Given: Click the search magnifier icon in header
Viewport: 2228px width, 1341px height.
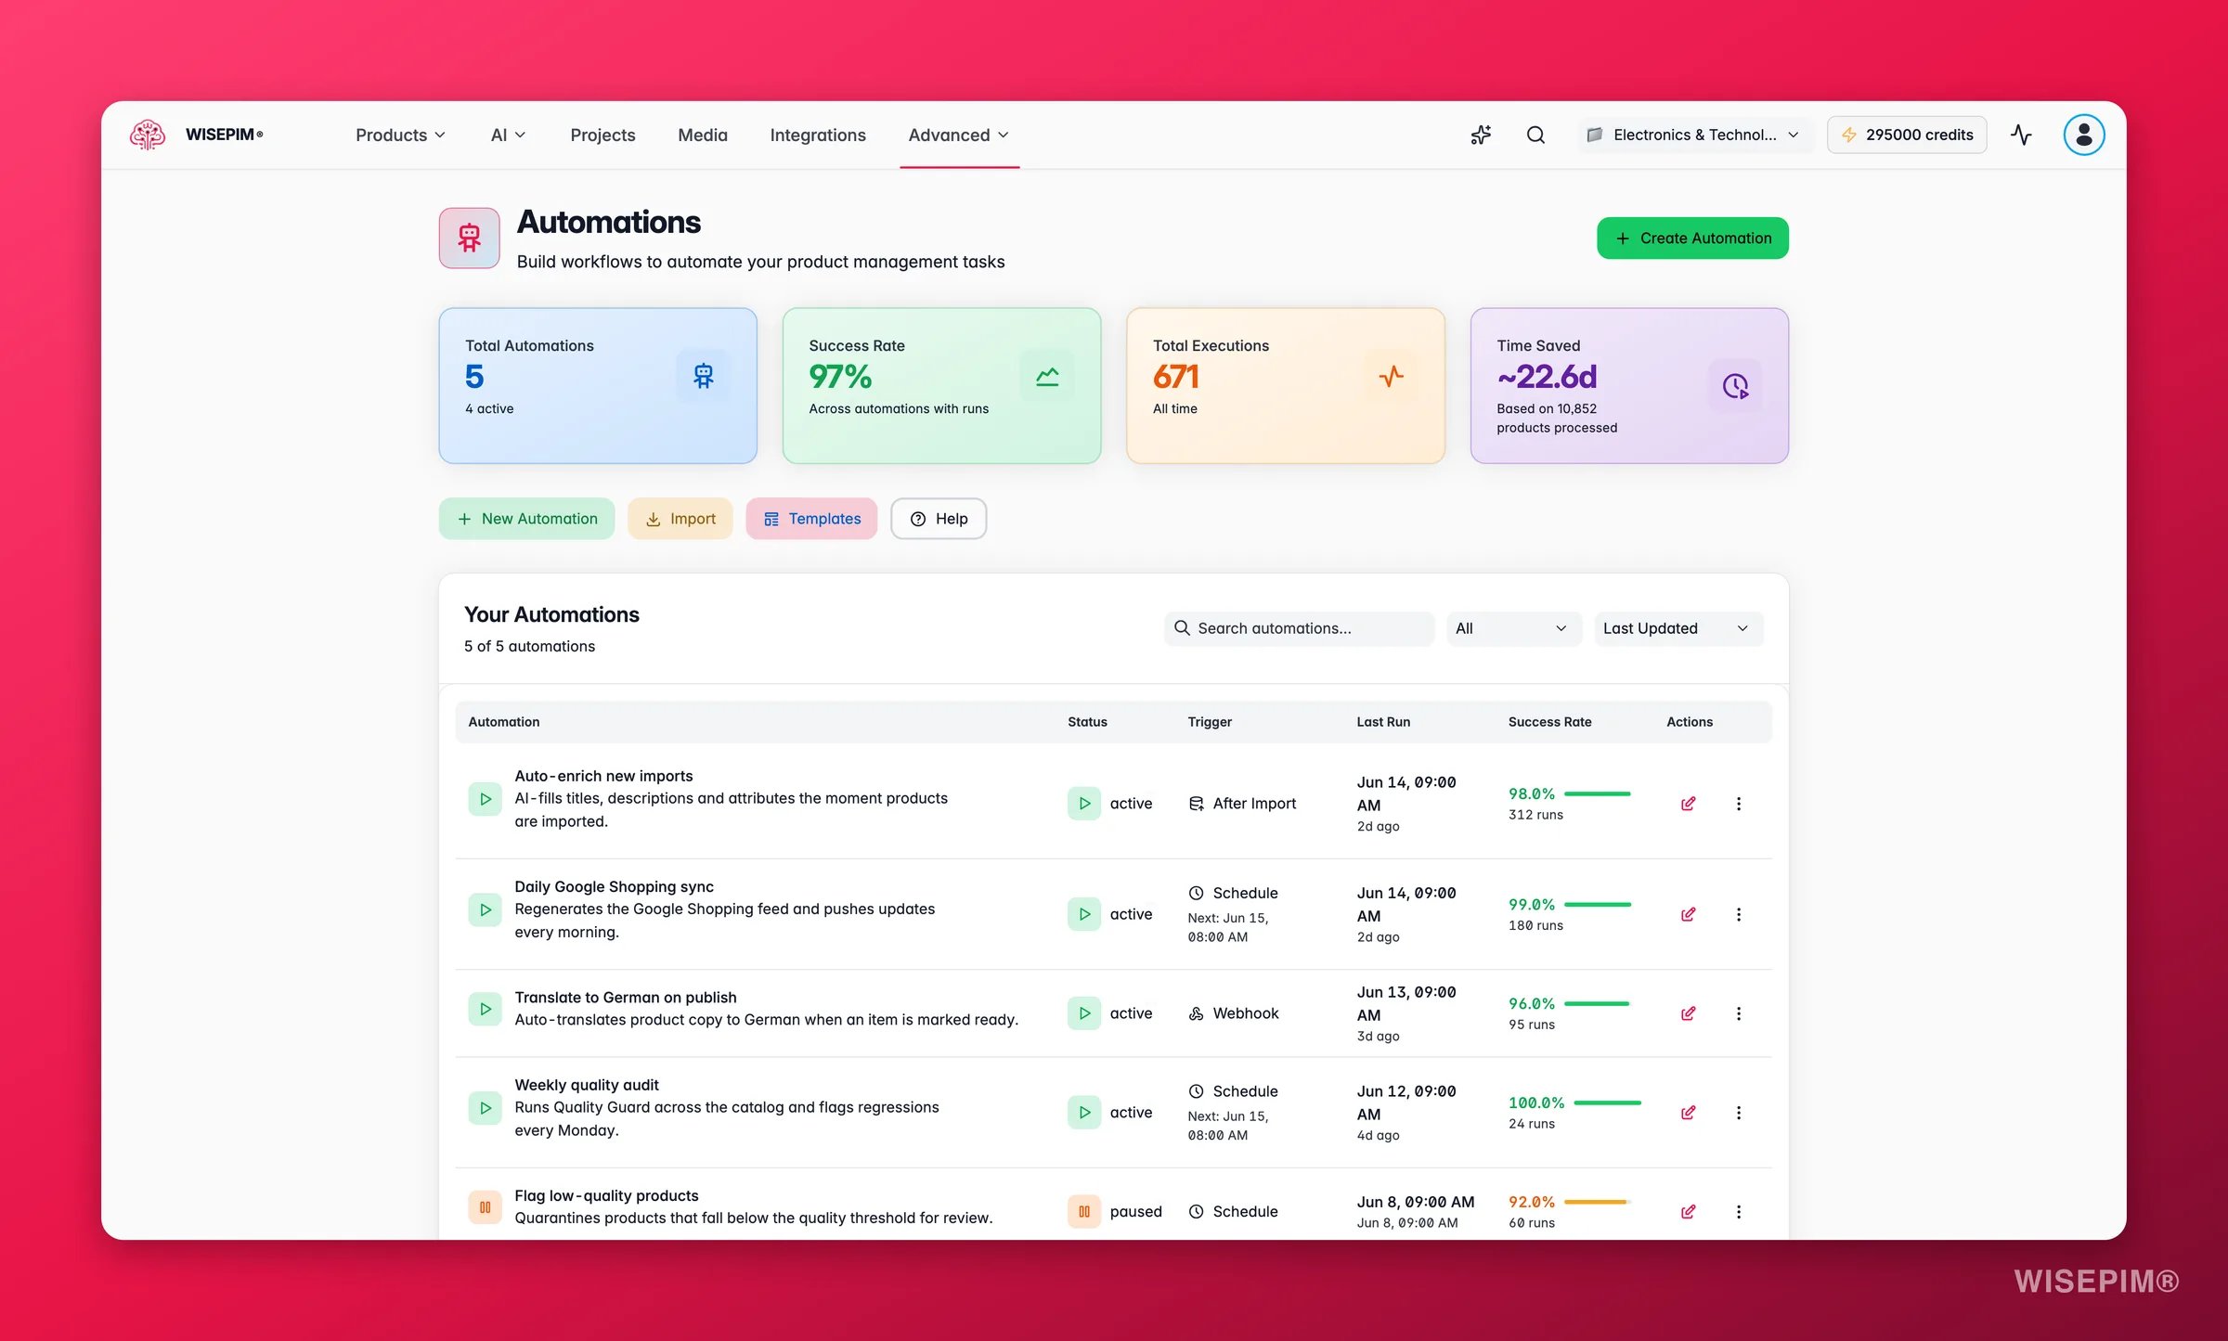Looking at the screenshot, I should click(x=1535, y=135).
